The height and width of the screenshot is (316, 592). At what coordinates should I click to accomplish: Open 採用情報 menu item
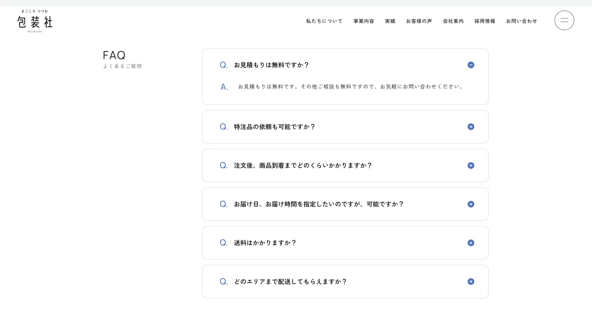485,21
